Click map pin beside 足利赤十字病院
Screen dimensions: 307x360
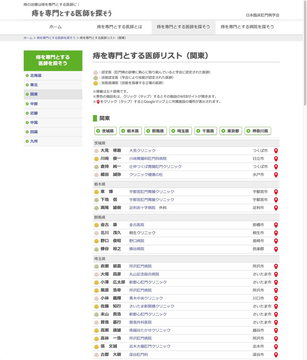click(276, 208)
